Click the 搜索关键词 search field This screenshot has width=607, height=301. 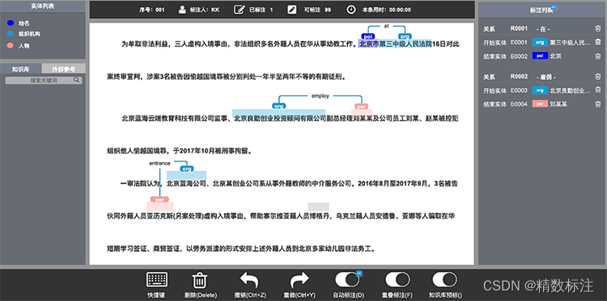(44, 80)
